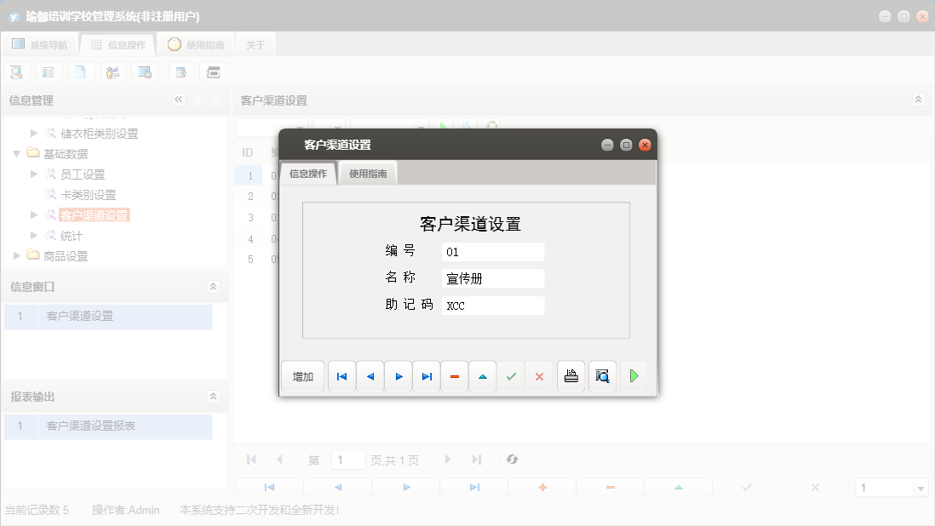Jump to first record in the dialog
Viewport: 935px width, 526px height.
point(341,375)
